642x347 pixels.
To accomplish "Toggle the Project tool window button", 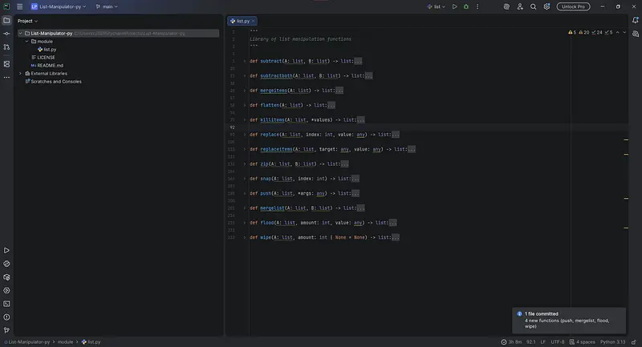I will tap(6, 20).
